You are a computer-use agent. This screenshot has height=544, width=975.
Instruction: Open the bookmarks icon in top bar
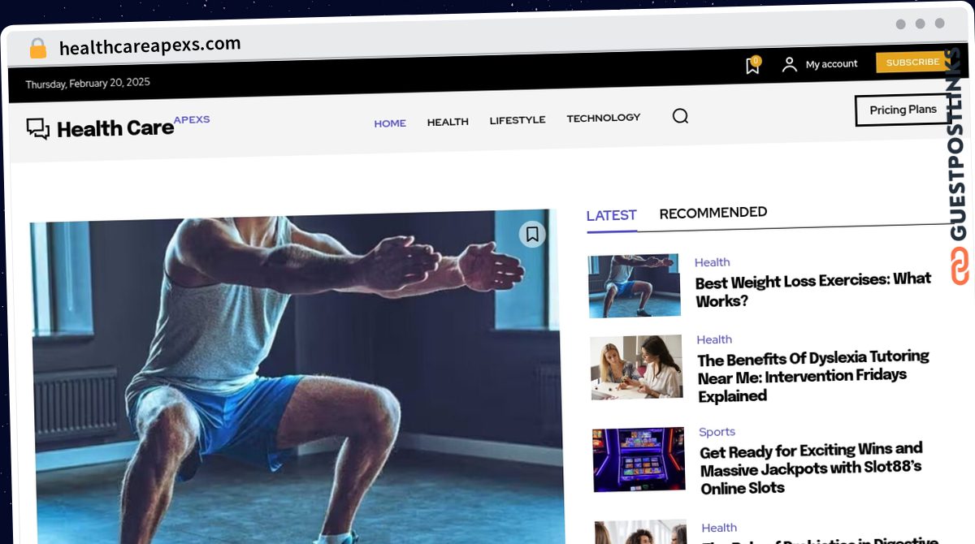752,66
